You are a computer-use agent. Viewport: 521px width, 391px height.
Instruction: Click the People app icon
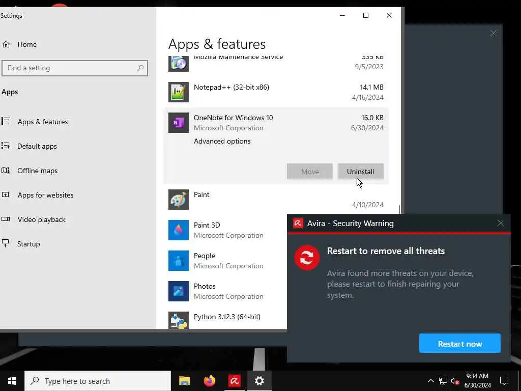point(179,261)
